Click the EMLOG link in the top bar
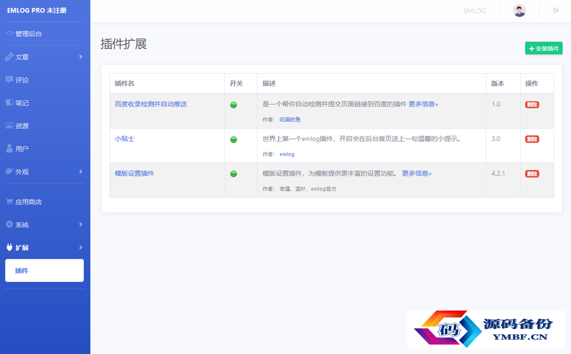 pos(475,11)
